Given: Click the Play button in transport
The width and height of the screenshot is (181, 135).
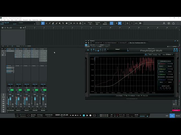Looking at the screenshot, I should point(87,115).
